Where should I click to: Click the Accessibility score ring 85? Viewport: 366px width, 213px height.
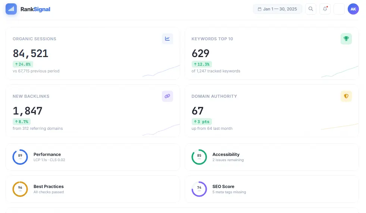pos(199,157)
